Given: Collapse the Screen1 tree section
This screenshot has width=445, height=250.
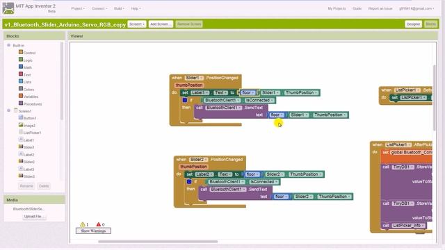Looking at the screenshot, I should [x=8, y=110].
